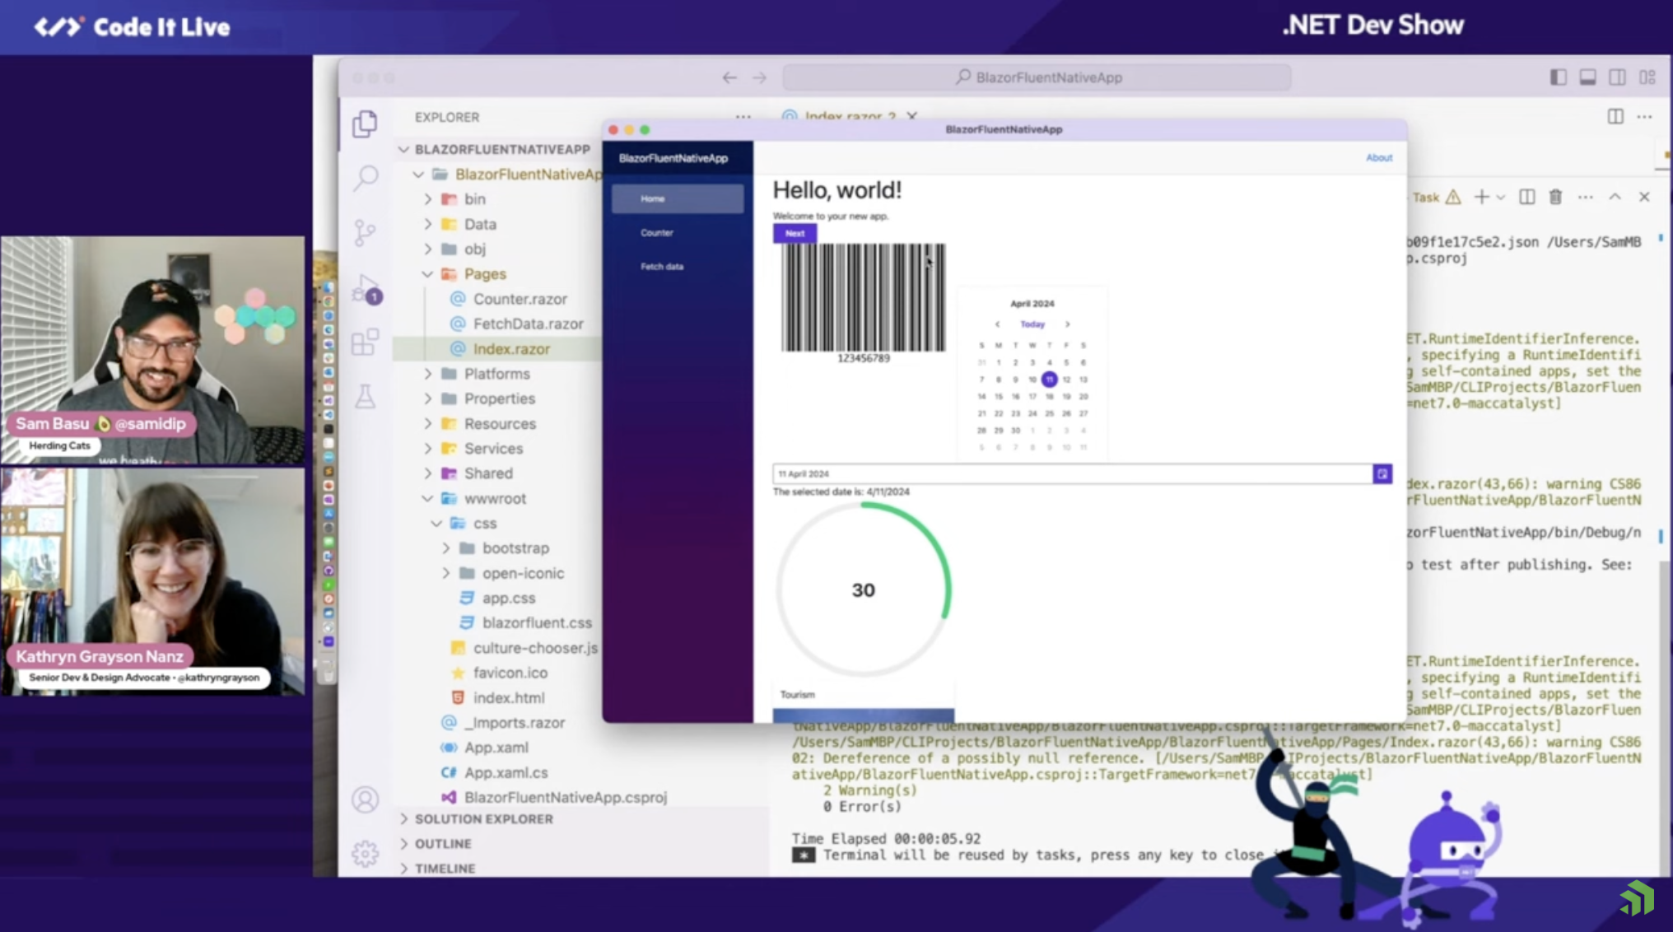
Task: Select Home in app navigation
Action: (678, 198)
